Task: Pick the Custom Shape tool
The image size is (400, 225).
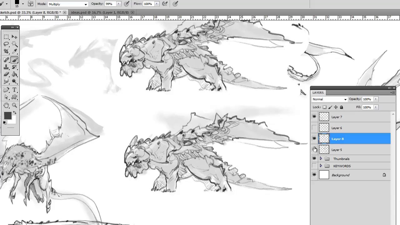Action: click(14, 97)
